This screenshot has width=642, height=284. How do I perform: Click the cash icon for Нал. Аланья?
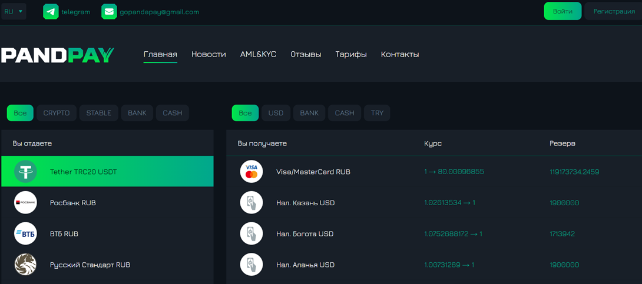click(251, 265)
